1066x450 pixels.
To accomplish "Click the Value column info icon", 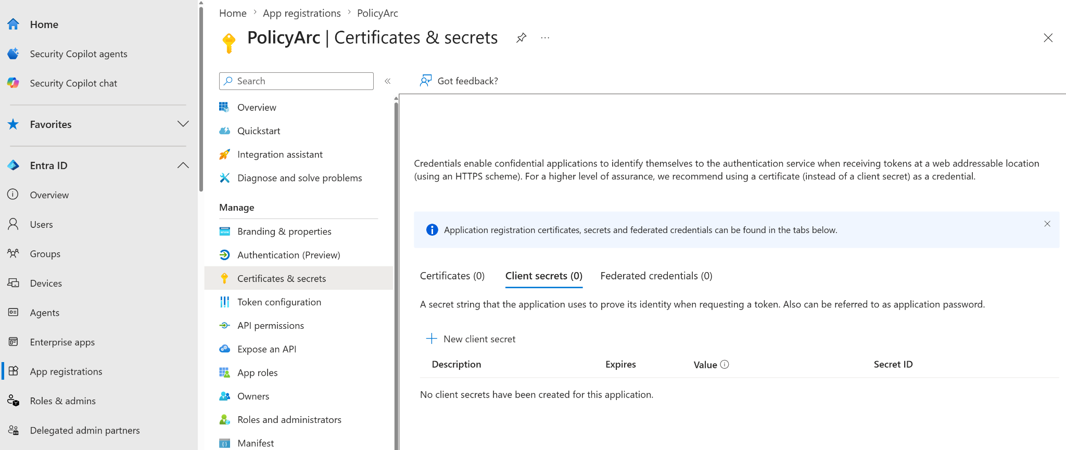I will coord(725,364).
